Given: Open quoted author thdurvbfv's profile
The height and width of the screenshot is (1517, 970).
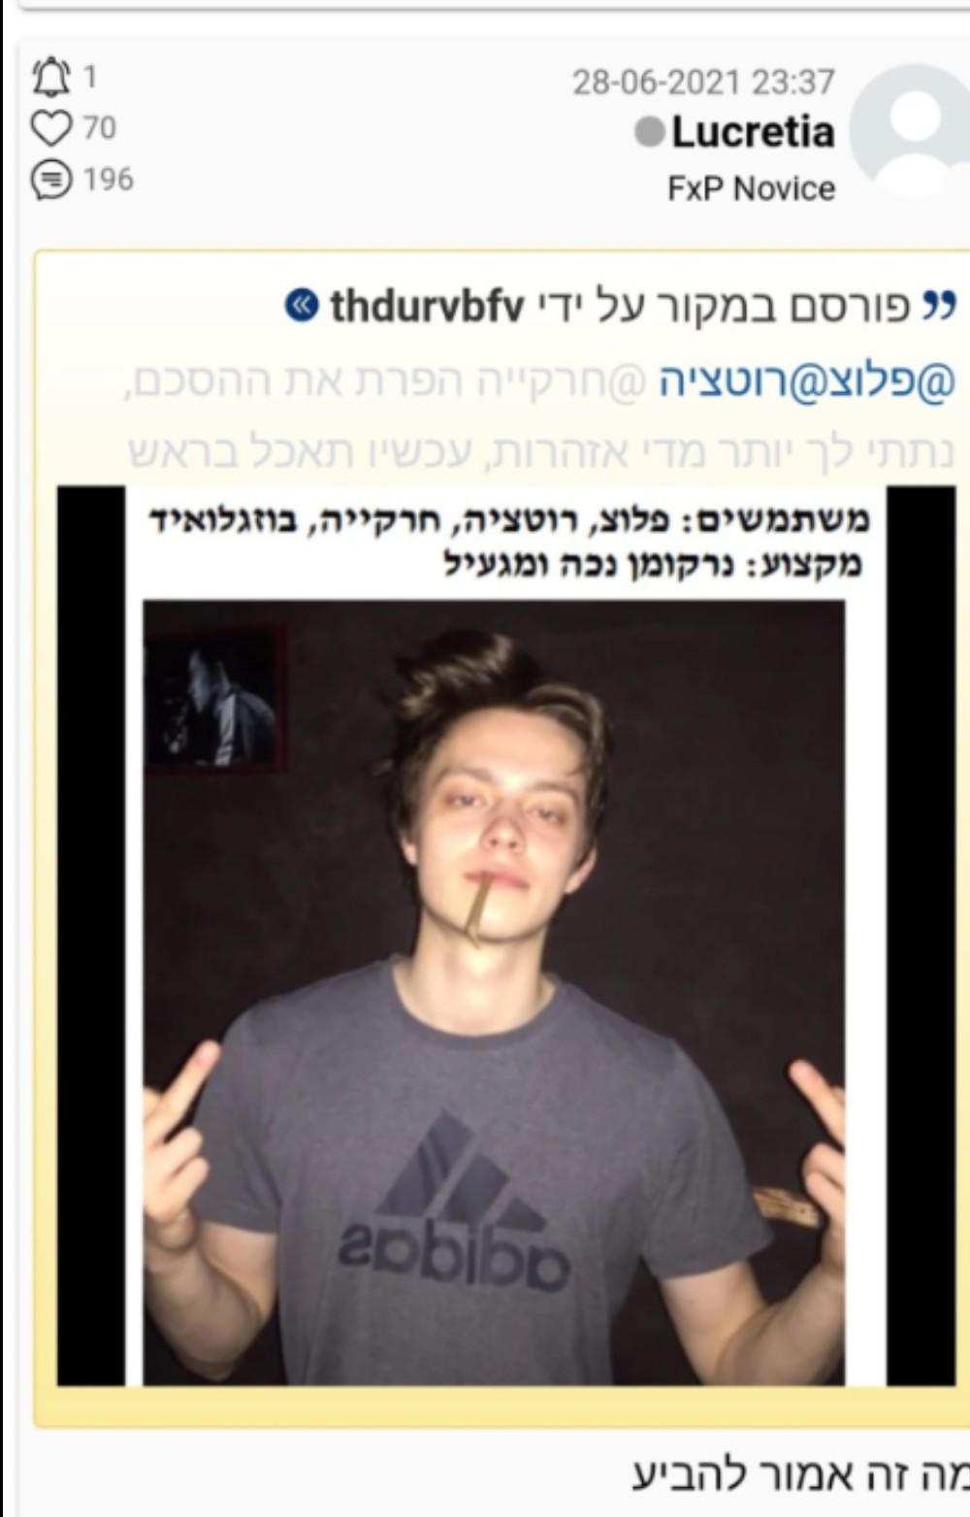Looking at the screenshot, I should [427, 307].
